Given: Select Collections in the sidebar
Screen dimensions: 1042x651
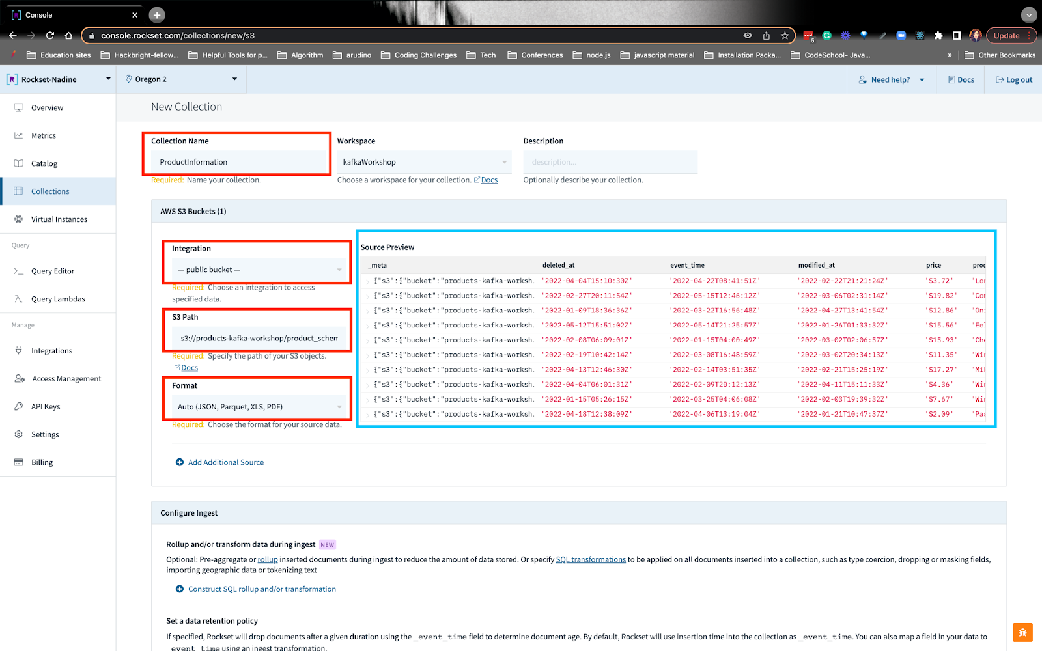Looking at the screenshot, I should [58, 191].
